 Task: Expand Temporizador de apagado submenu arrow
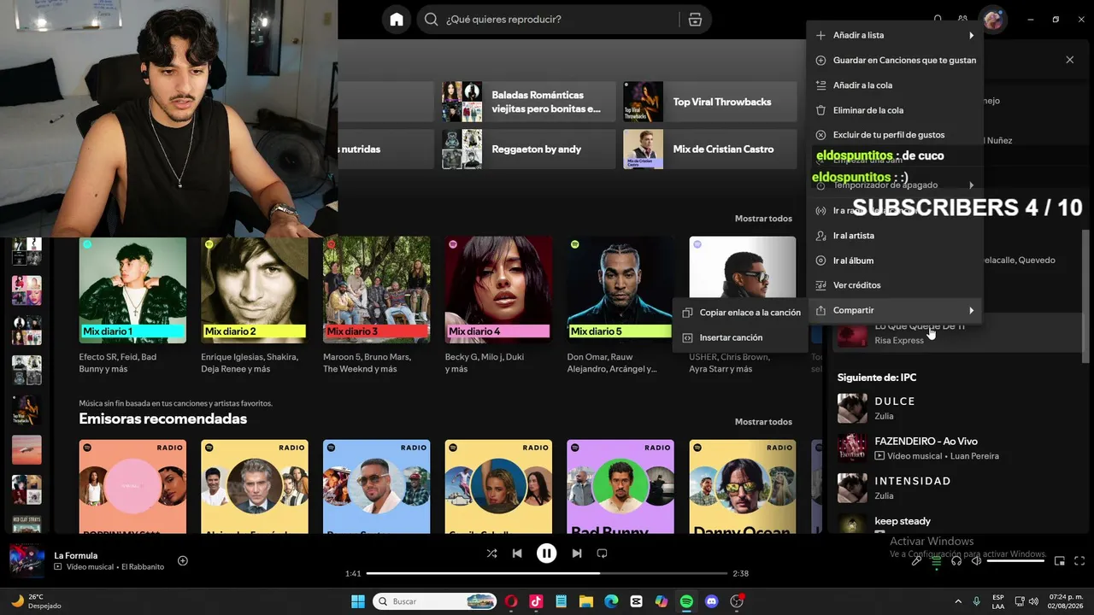971,185
